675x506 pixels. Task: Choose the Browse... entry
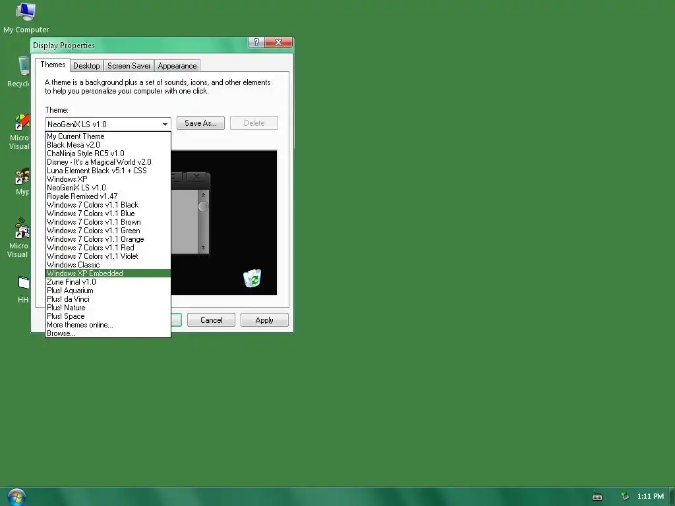[x=108, y=333]
